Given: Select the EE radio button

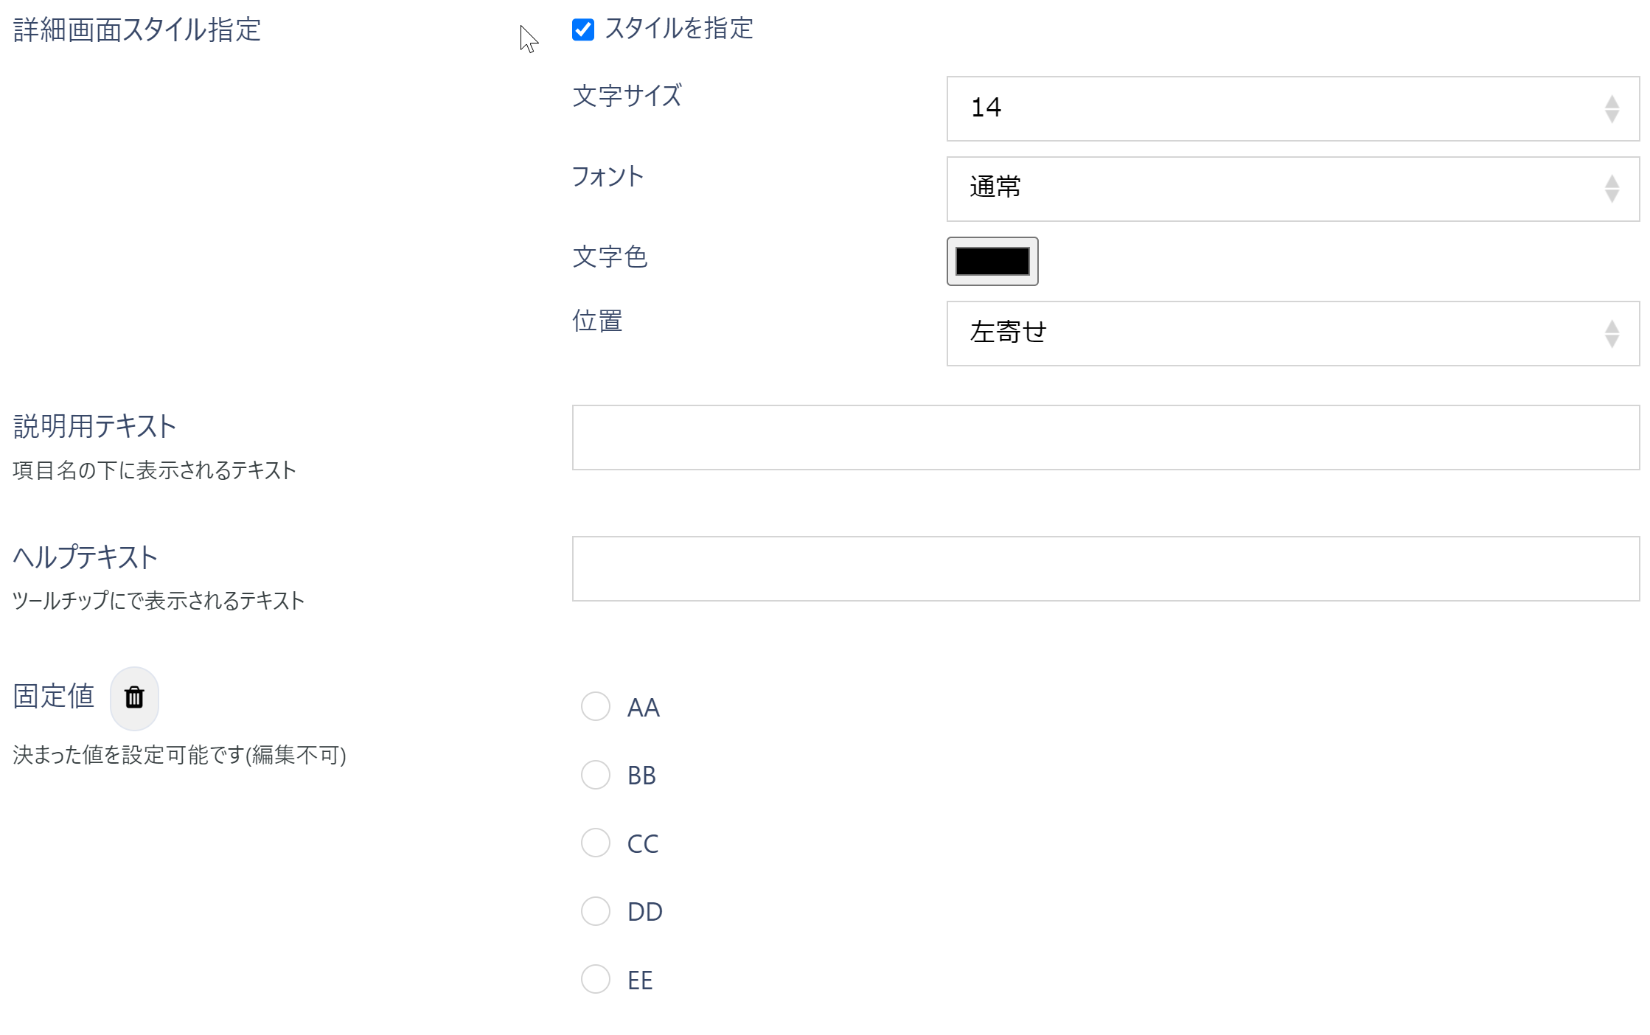Looking at the screenshot, I should pos(596,979).
